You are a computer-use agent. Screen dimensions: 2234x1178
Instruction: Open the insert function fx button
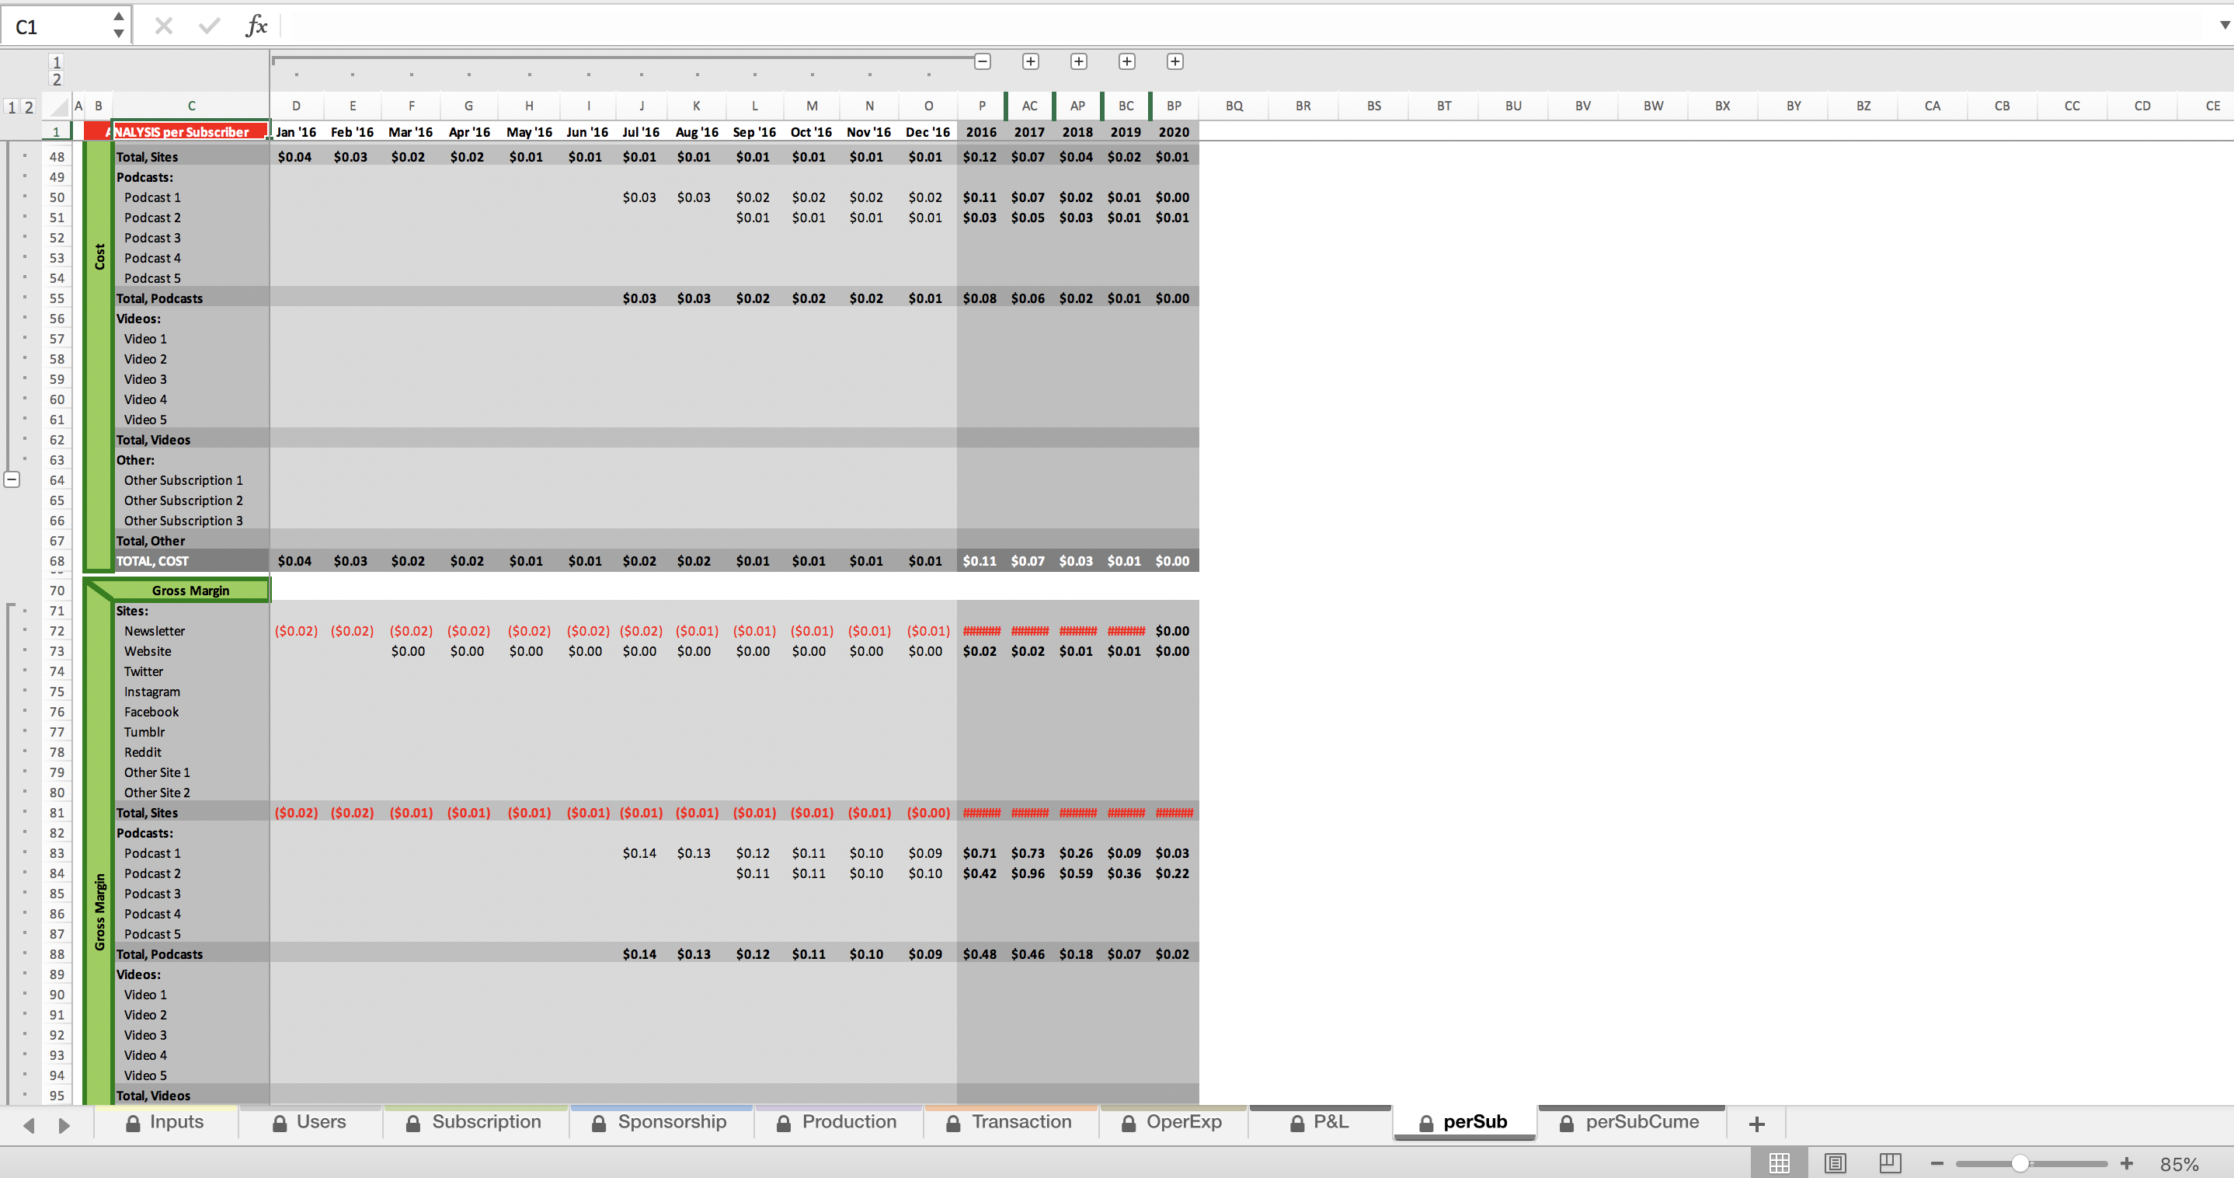(x=256, y=26)
